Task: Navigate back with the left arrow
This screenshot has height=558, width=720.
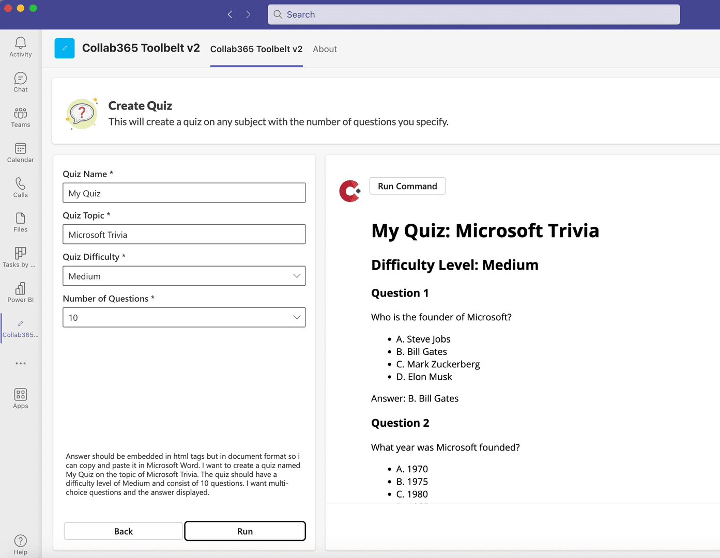Action: point(229,14)
